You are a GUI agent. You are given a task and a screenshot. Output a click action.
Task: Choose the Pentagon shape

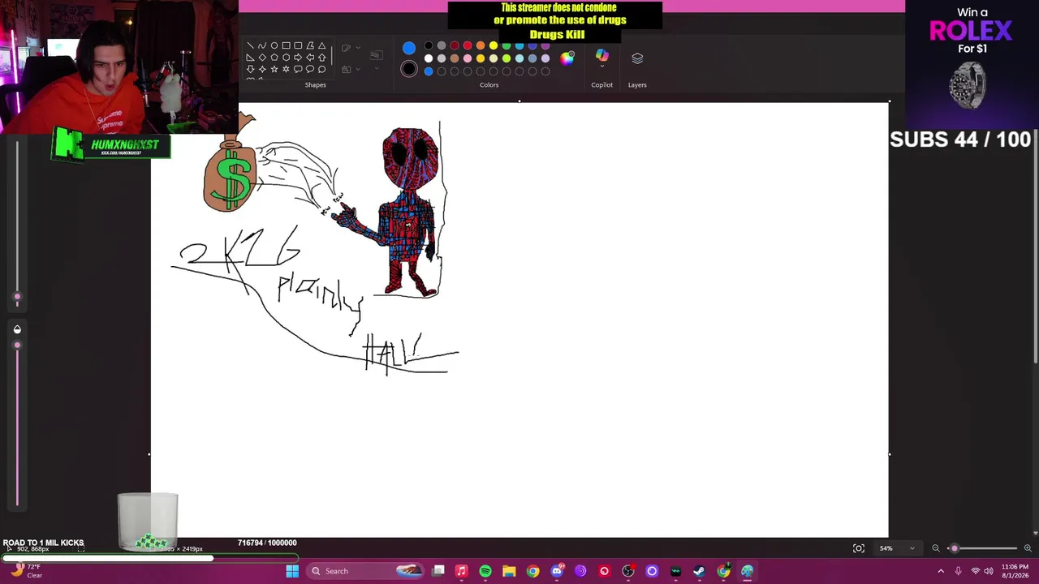click(274, 58)
